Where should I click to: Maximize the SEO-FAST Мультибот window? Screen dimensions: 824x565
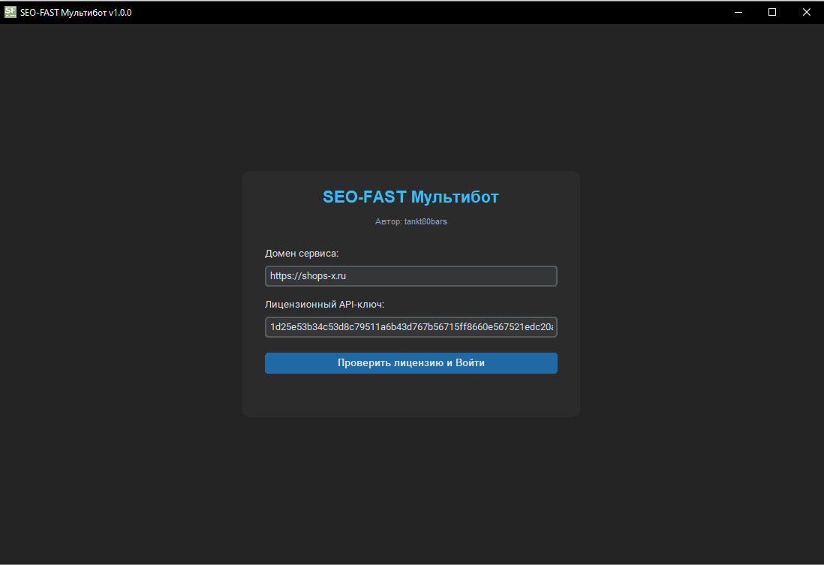772,12
